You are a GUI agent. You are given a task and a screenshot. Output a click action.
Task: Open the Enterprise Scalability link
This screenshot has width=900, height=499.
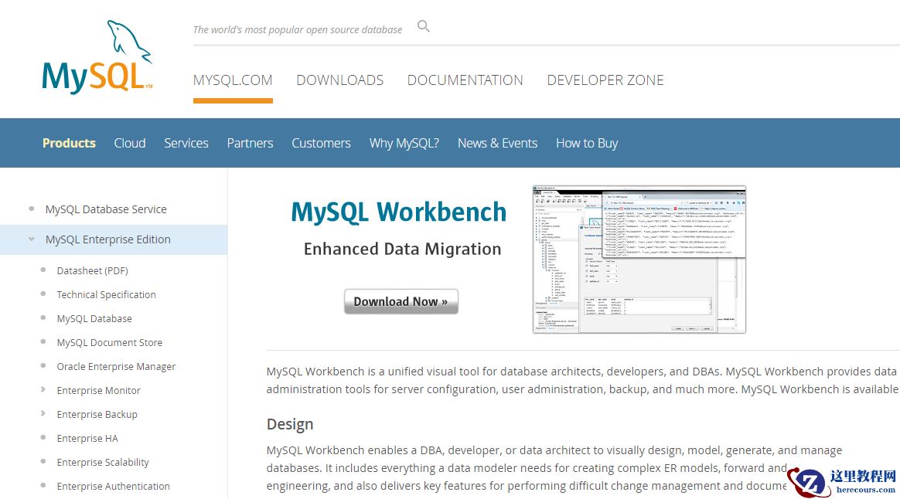[103, 462]
